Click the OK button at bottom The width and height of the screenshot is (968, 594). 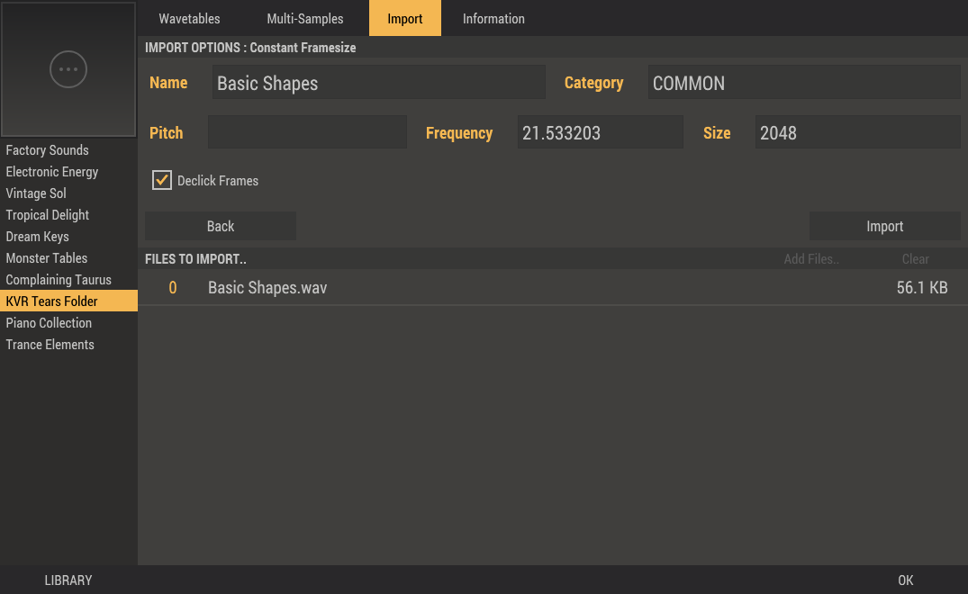tap(906, 580)
